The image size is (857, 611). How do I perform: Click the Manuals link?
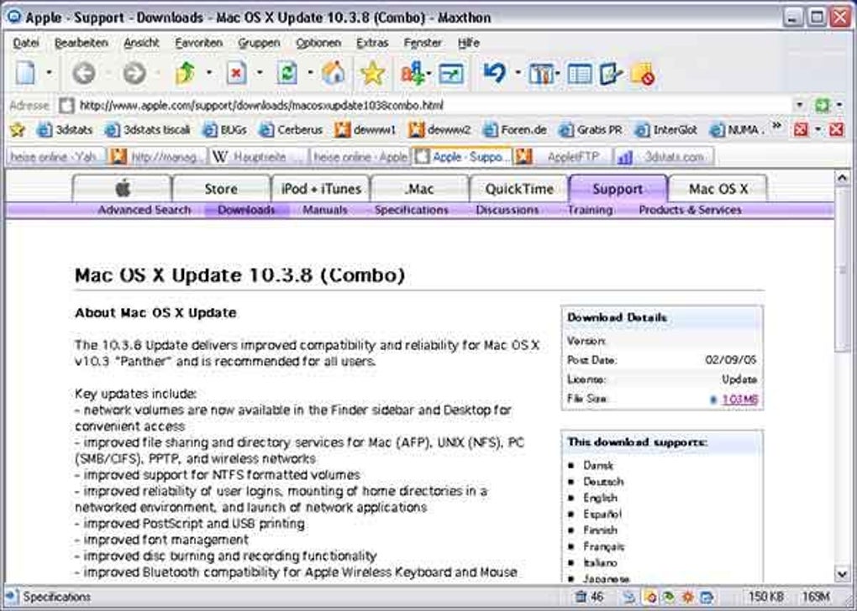tap(325, 210)
